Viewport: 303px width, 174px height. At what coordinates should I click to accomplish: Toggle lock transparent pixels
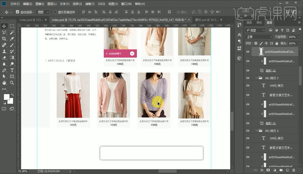(x=256, y=43)
